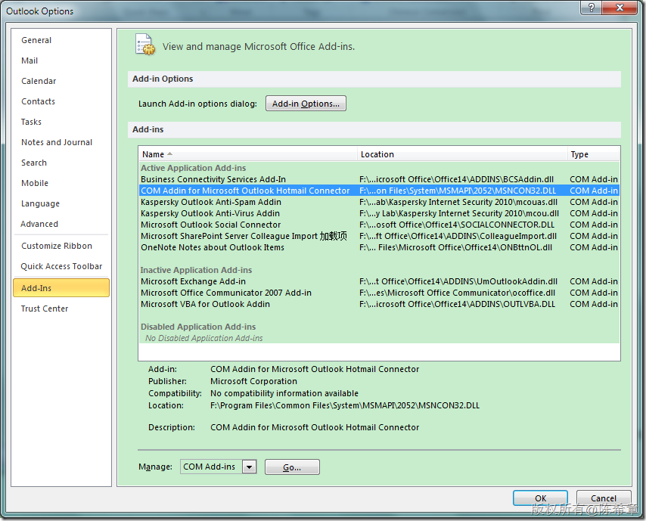Select Business Connectivity Services Add-In row
Image resolution: width=646 pixels, height=521 pixels.
click(x=379, y=179)
